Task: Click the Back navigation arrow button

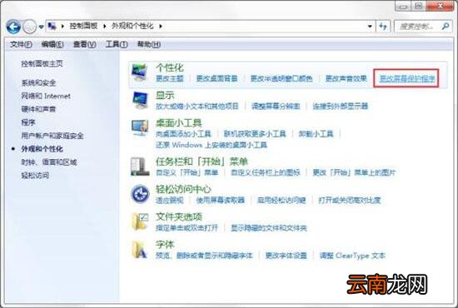Action: tap(13, 27)
